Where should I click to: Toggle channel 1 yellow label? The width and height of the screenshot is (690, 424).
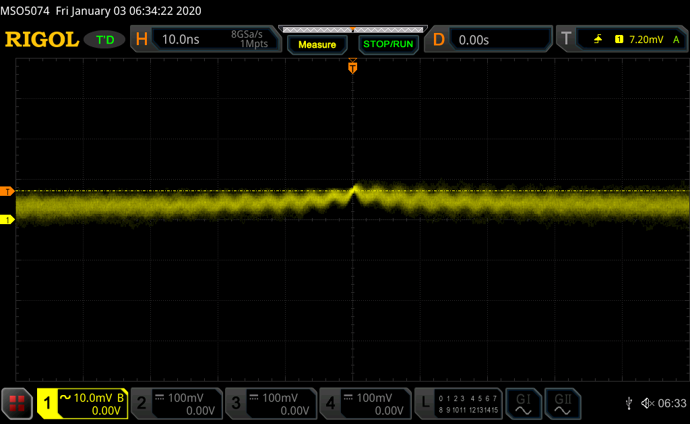click(47, 403)
